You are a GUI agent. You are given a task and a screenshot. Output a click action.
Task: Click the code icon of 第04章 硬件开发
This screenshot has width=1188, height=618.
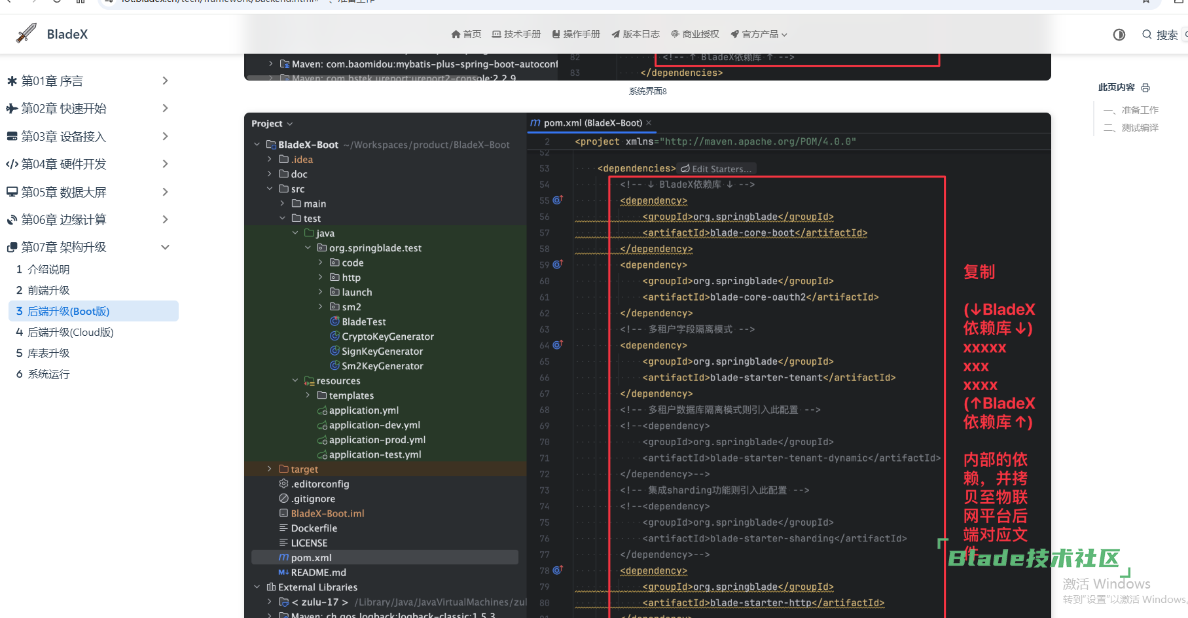pos(12,164)
